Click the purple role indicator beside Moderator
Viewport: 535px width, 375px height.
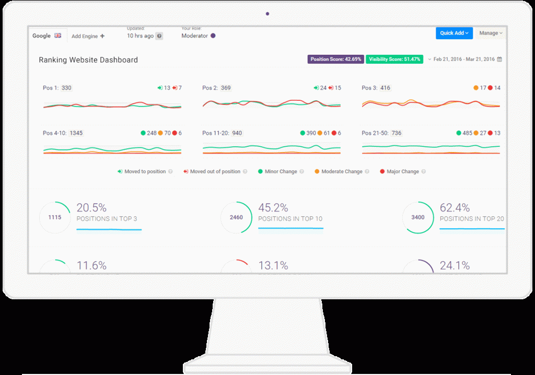[x=212, y=35]
